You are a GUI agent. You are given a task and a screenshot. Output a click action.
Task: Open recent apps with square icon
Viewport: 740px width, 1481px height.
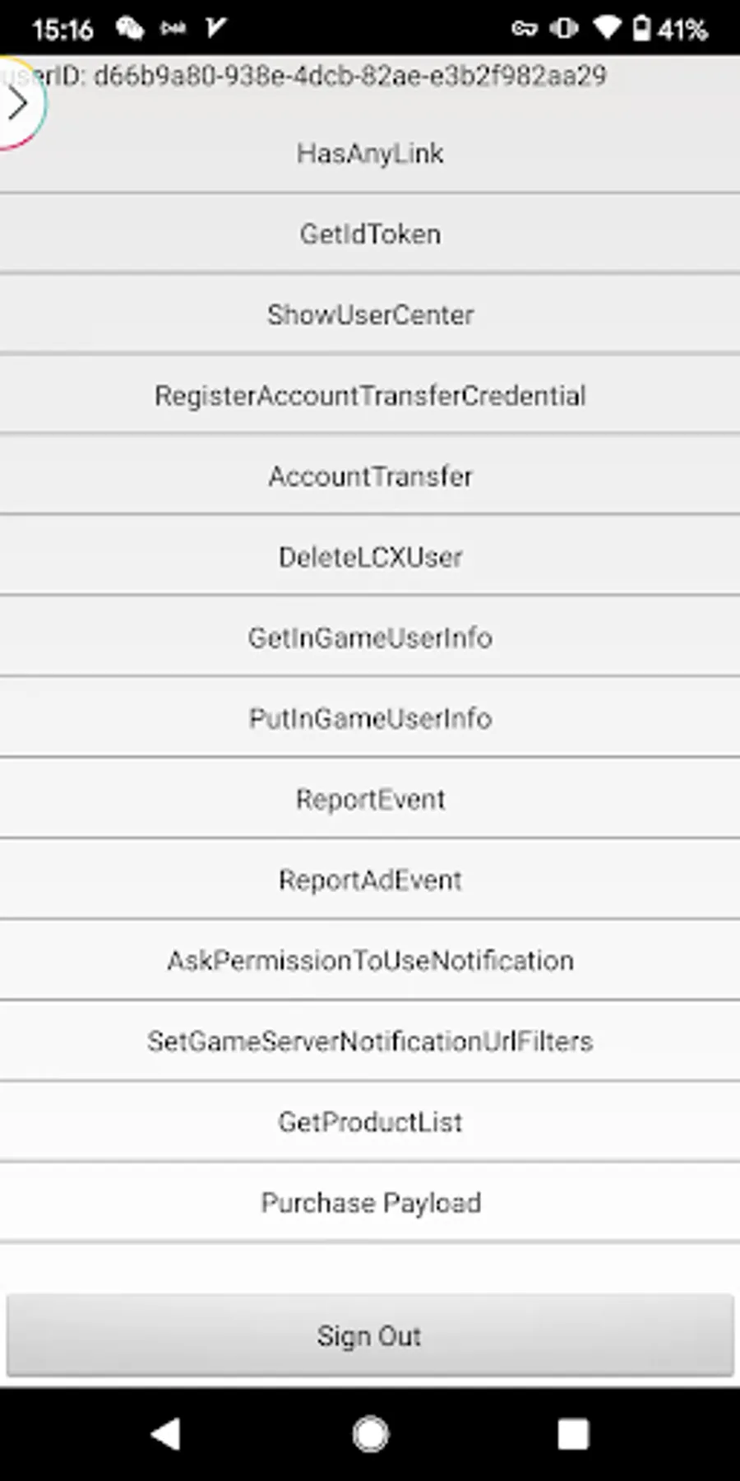(x=572, y=1434)
